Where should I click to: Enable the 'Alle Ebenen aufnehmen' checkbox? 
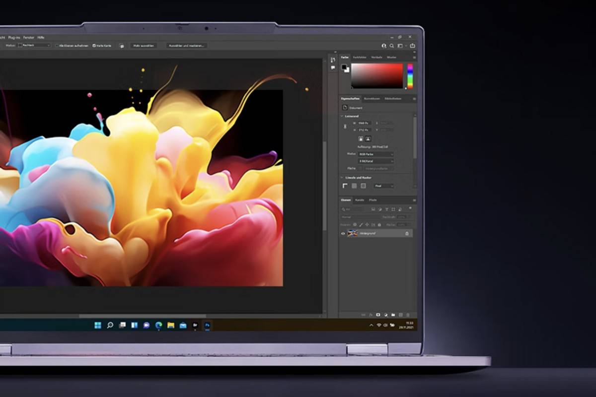point(57,46)
